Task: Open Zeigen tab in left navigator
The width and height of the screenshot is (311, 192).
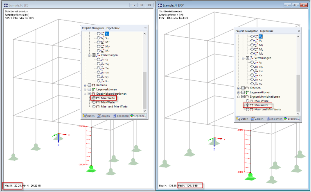Action: pos(104,116)
